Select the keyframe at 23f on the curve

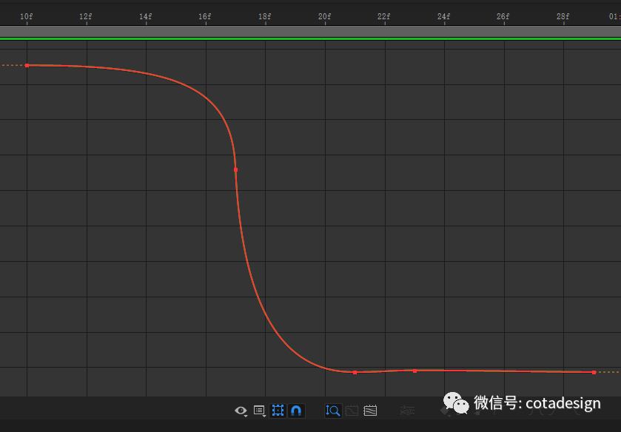414,371
